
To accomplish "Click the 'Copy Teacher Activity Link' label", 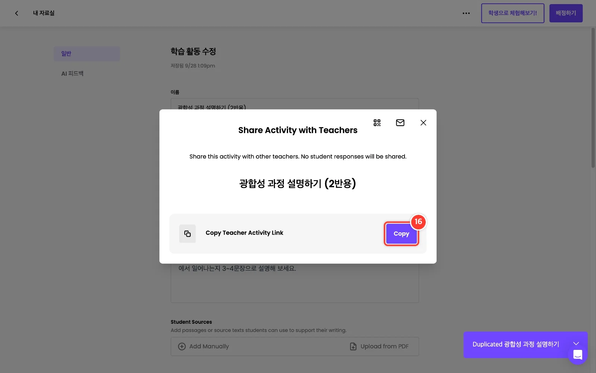I will click(244, 233).
